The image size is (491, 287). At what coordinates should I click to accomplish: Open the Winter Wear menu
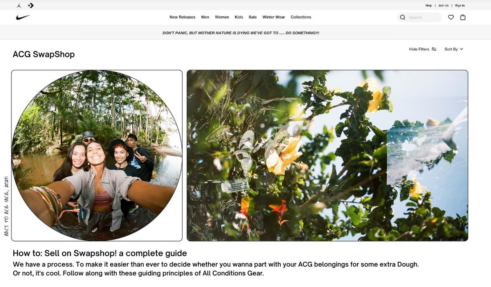(x=274, y=17)
